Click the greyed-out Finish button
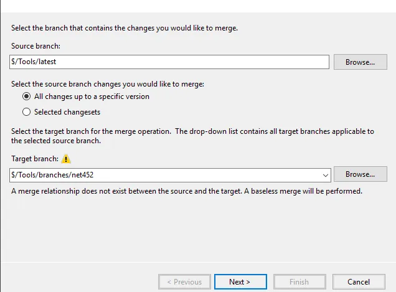This screenshot has width=396, height=292. tap(299, 281)
